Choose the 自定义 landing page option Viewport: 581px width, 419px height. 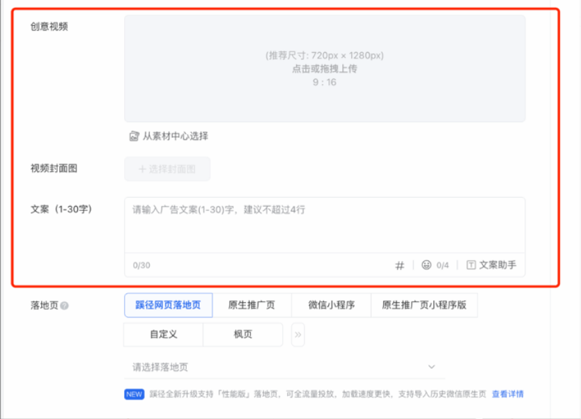click(x=164, y=334)
